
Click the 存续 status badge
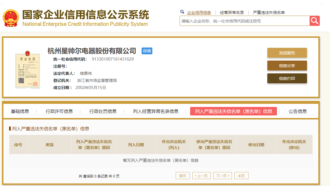[x=147, y=51]
